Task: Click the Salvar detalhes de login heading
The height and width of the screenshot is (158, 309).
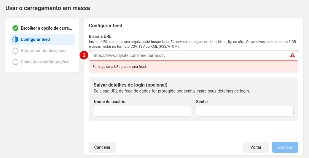Action: click(x=130, y=85)
